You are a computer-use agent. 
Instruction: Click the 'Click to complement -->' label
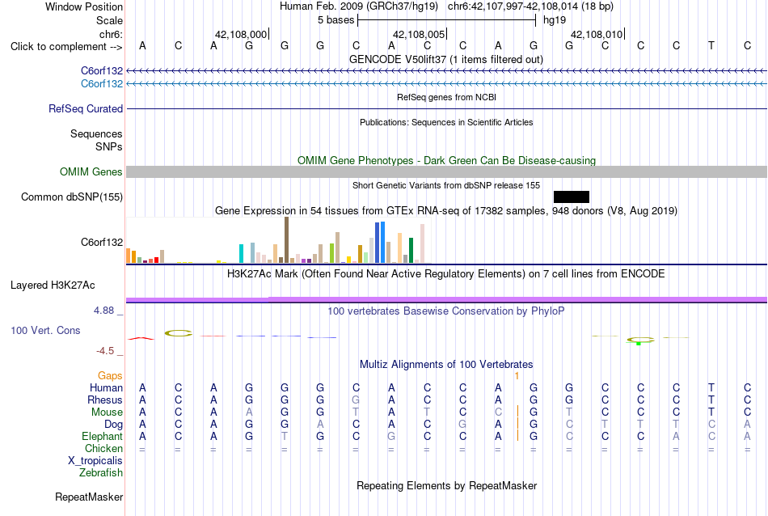pos(66,47)
